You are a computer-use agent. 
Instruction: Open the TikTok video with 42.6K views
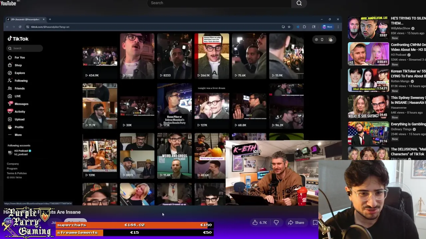pyautogui.click(x=210, y=156)
